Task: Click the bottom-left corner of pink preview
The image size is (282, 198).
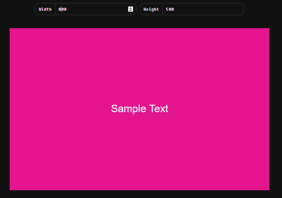Action: (11, 189)
